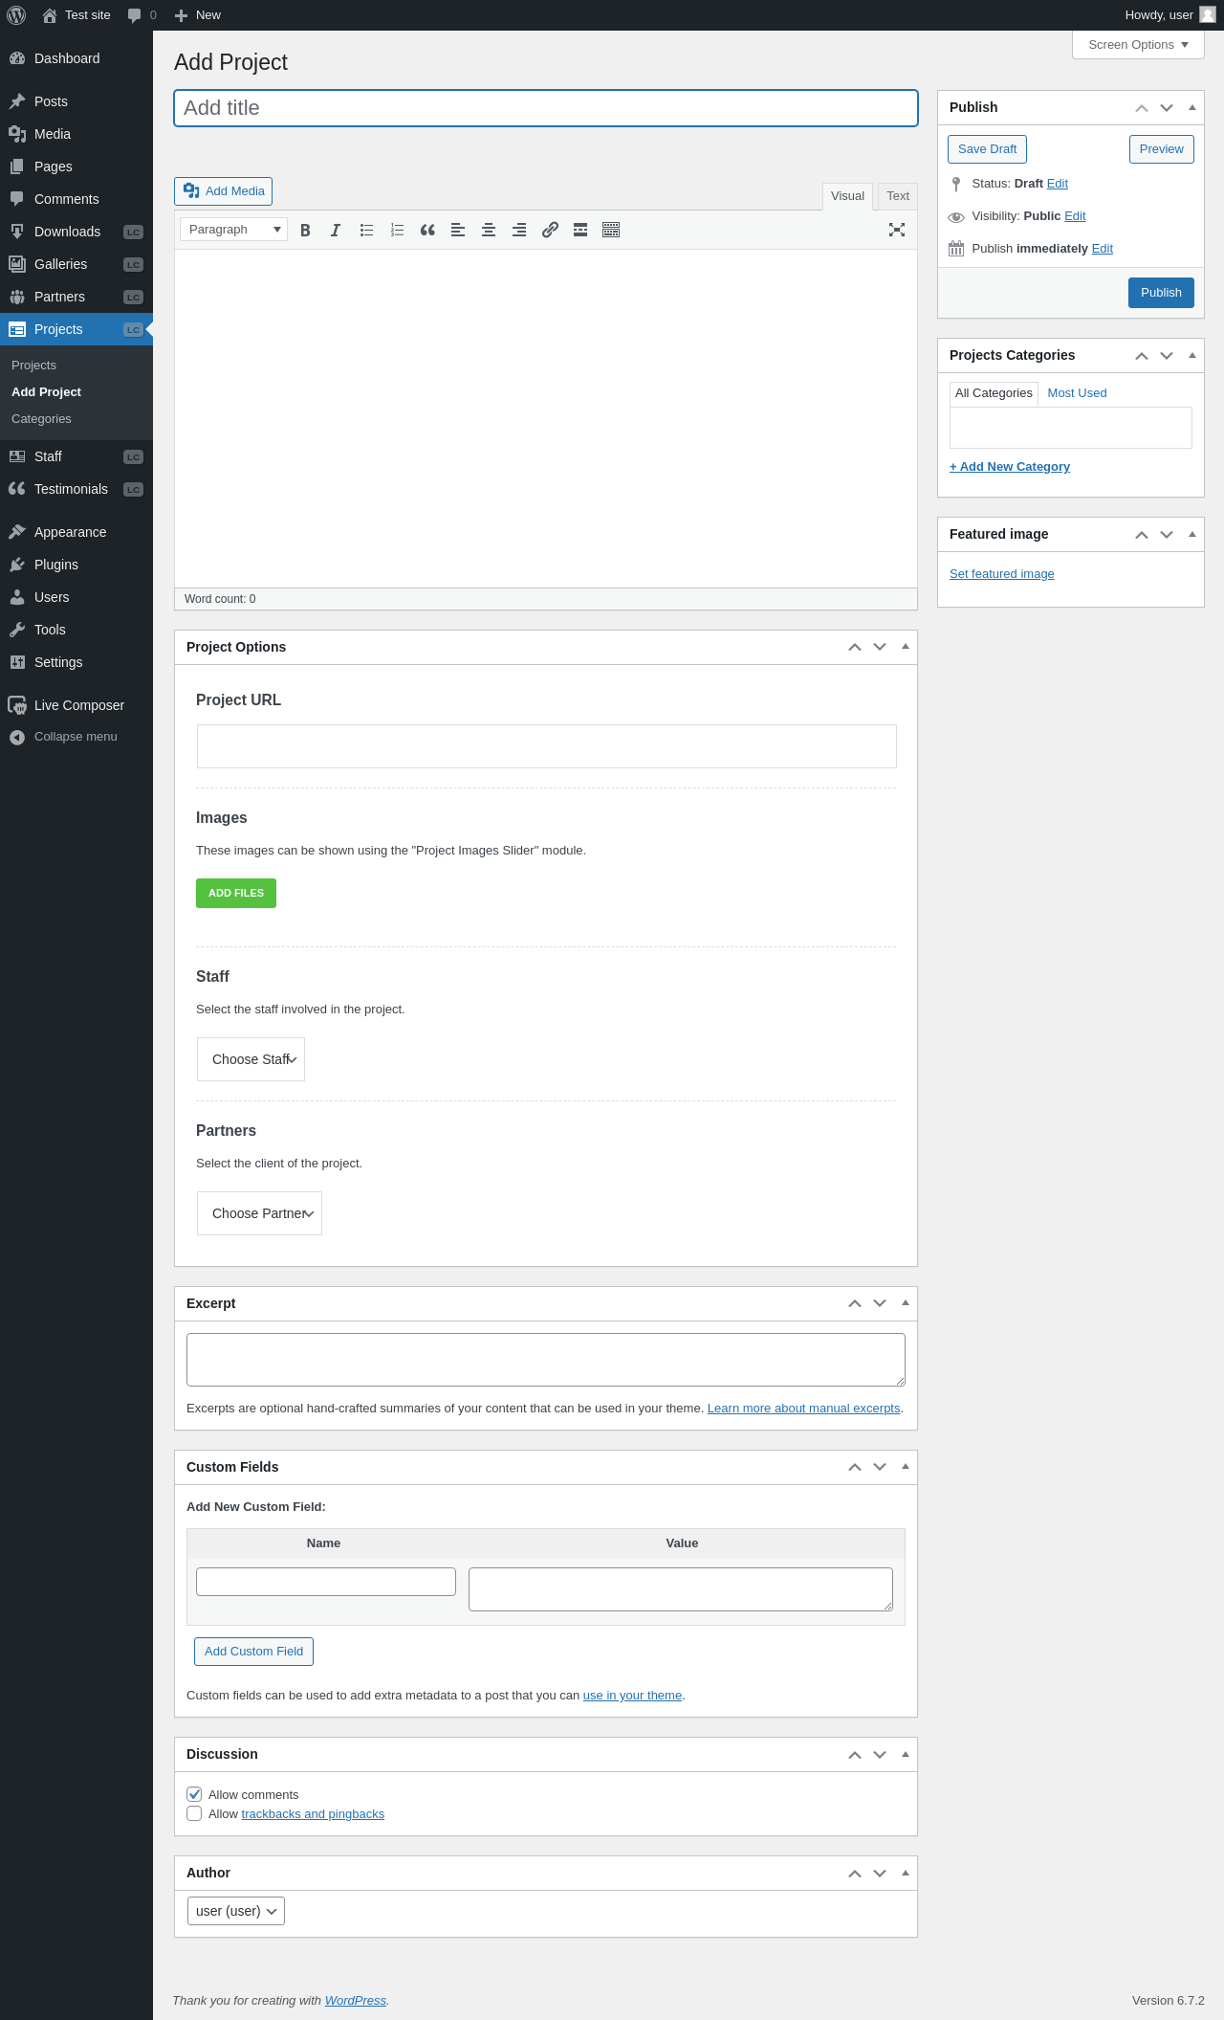
Task: Click the blue Publish button
Action: (x=1161, y=293)
